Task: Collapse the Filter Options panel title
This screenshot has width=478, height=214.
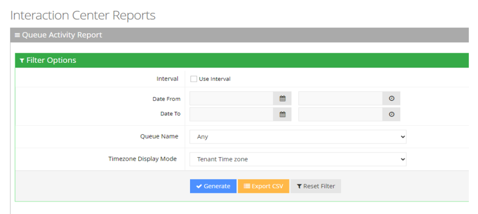Action: tap(51, 60)
